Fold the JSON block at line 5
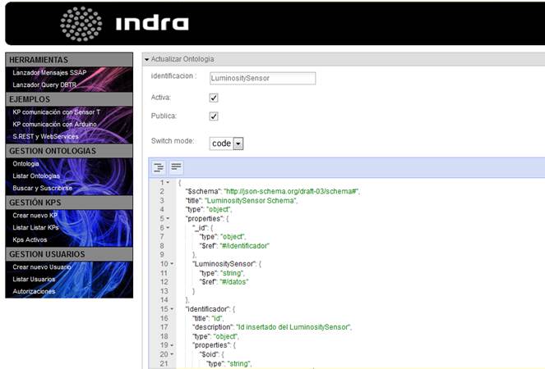 (x=168, y=218)
